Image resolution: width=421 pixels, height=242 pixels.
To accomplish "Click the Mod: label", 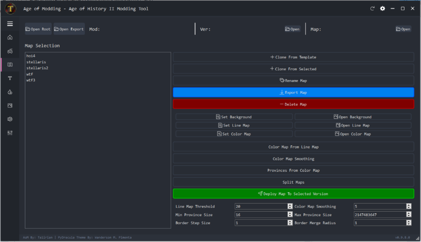I will coord(94,29).
